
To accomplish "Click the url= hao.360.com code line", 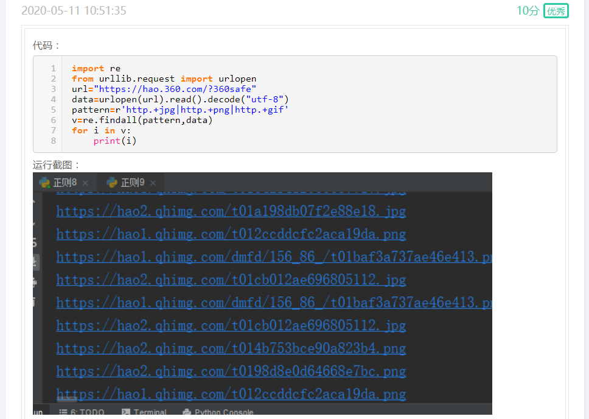I will (x=164, y=89).
